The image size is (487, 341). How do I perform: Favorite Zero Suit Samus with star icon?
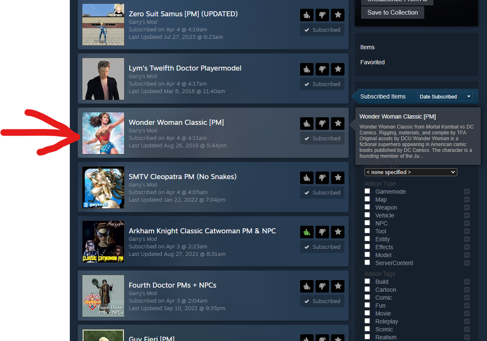338,15
